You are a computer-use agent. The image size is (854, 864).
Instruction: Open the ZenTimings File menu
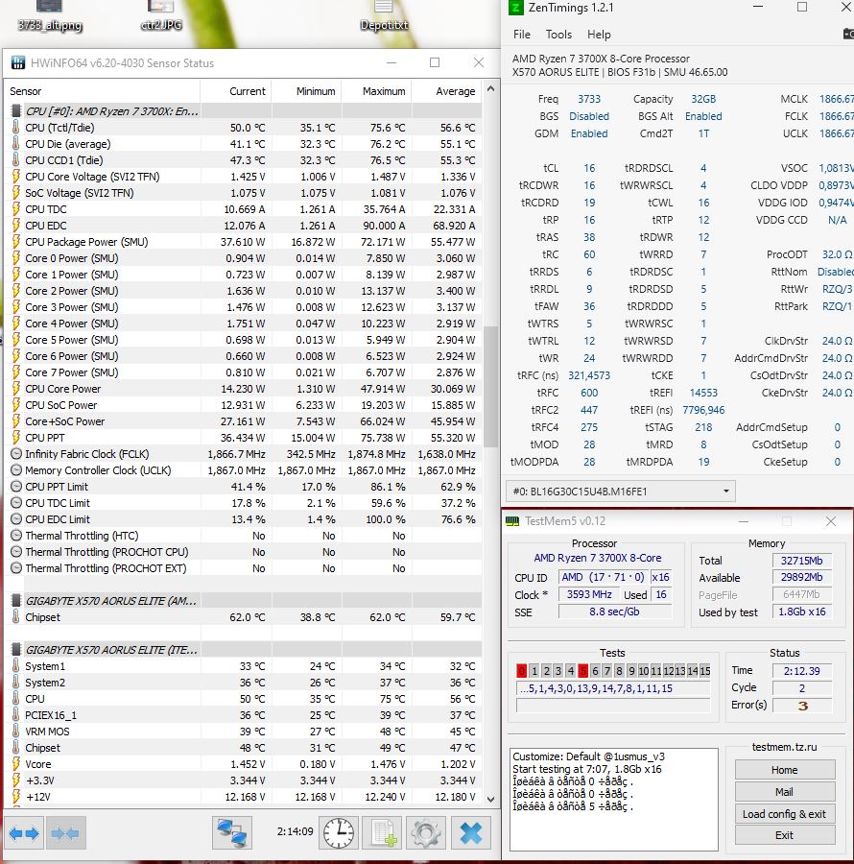tap(521, 35)
